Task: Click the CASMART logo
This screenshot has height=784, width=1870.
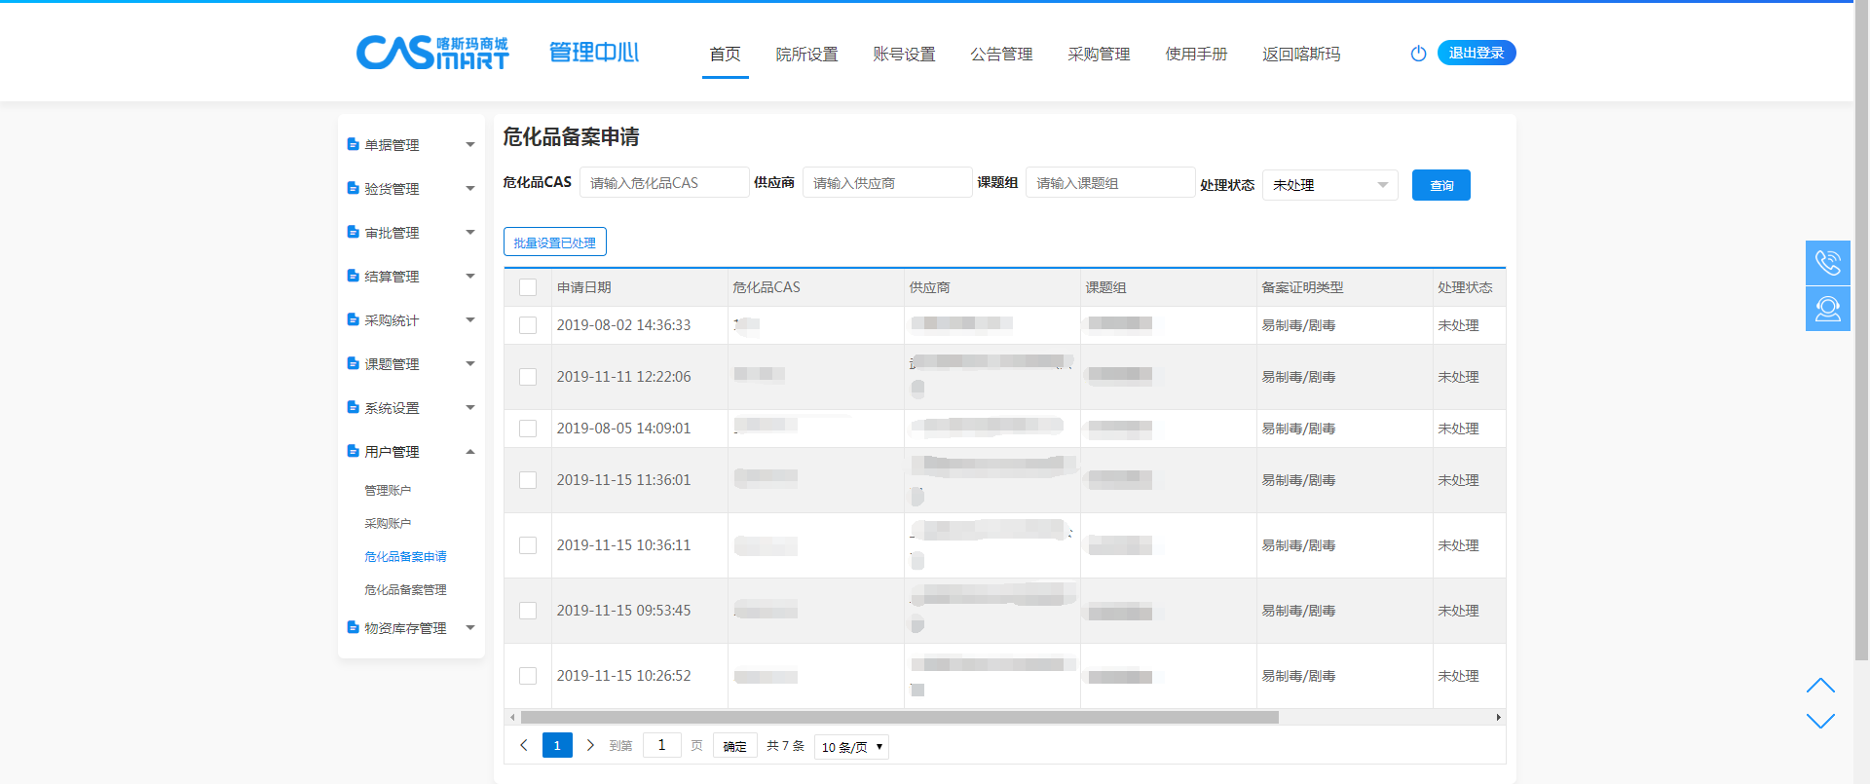Action: pos(431,53)
